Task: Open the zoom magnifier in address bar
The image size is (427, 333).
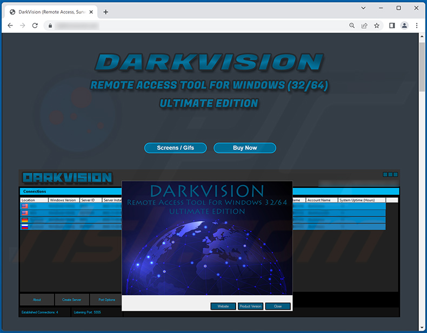Action: tap(352, 25)
